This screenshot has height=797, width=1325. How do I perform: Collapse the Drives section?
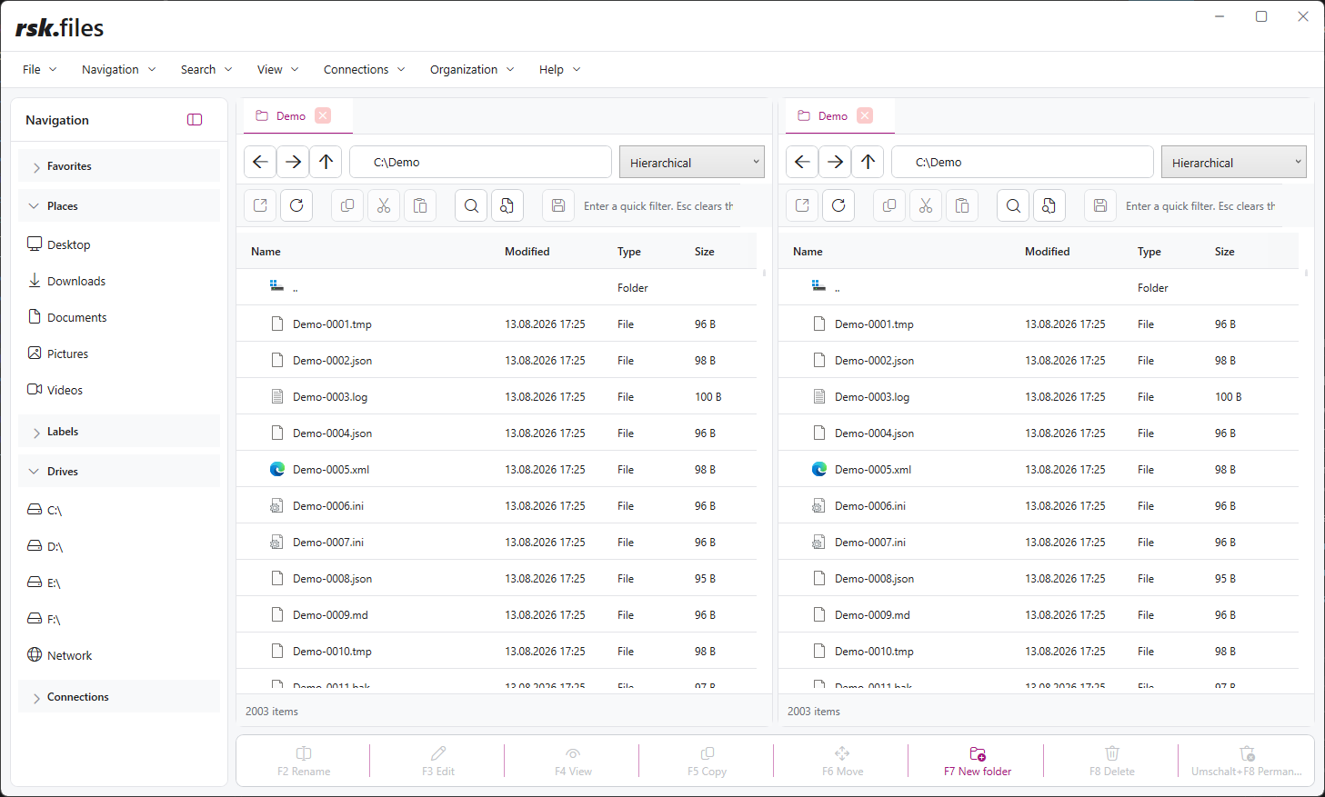119,472
